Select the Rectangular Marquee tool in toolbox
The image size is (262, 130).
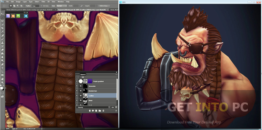click(2, 17)
